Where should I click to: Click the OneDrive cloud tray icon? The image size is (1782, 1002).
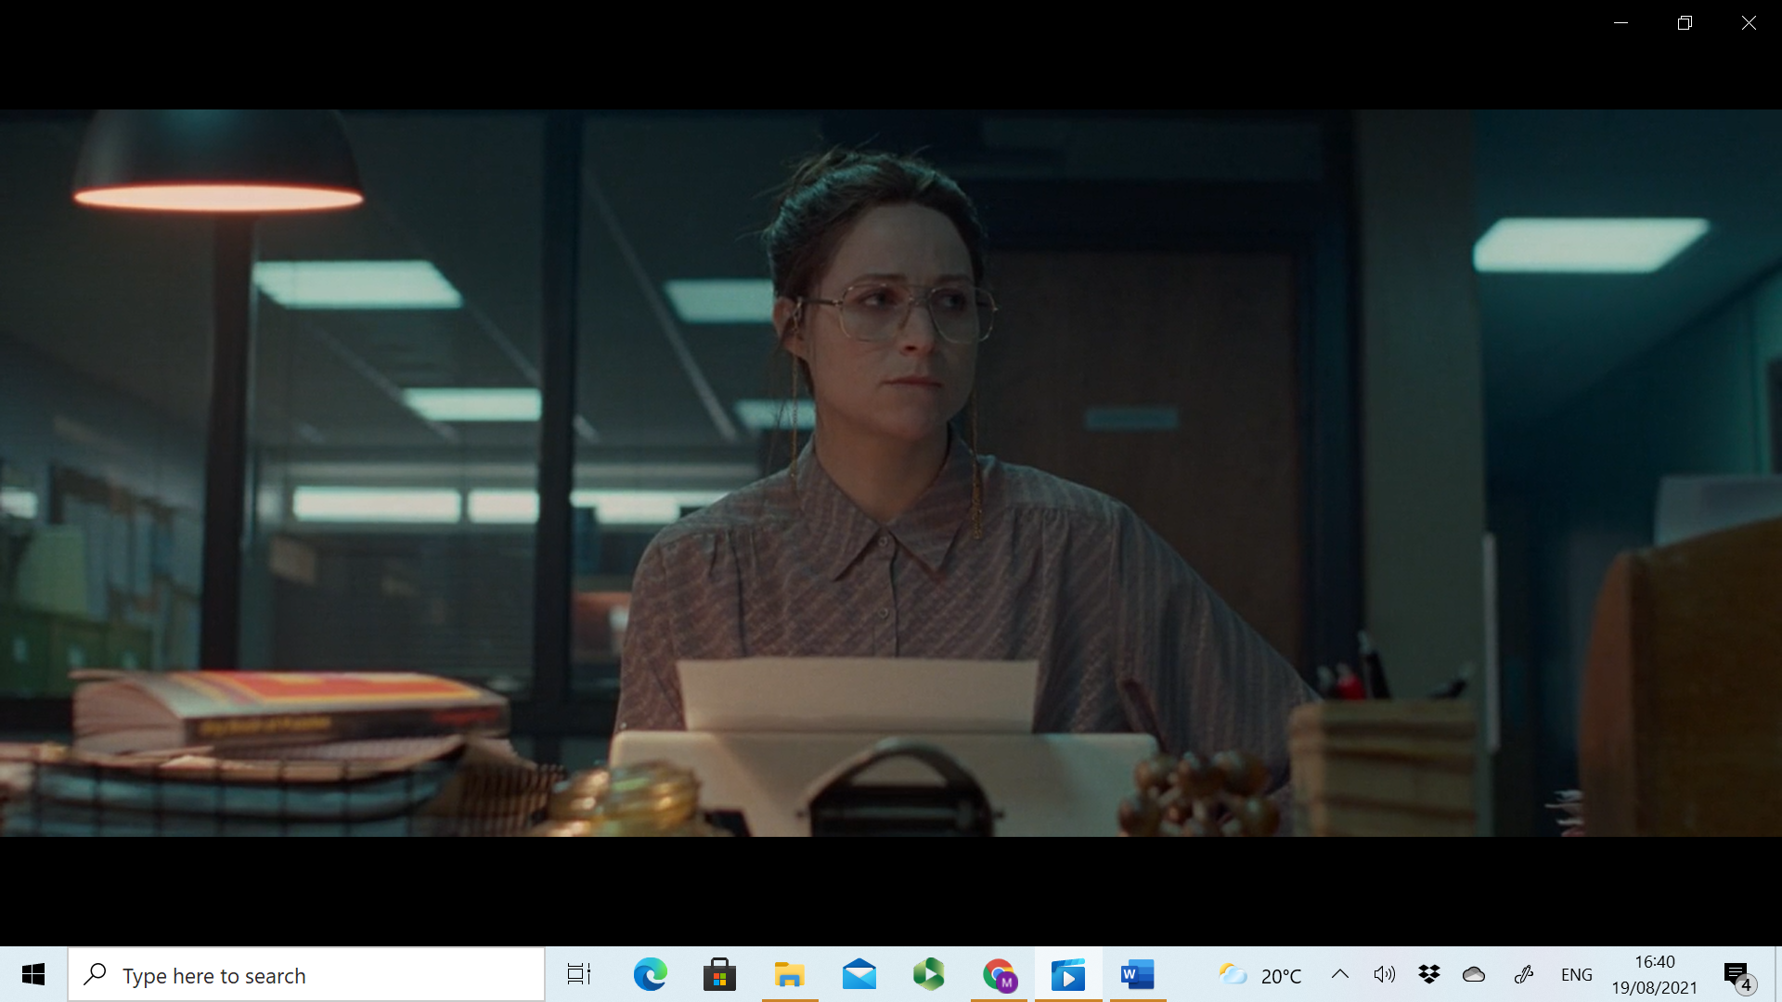point(1474,974)
